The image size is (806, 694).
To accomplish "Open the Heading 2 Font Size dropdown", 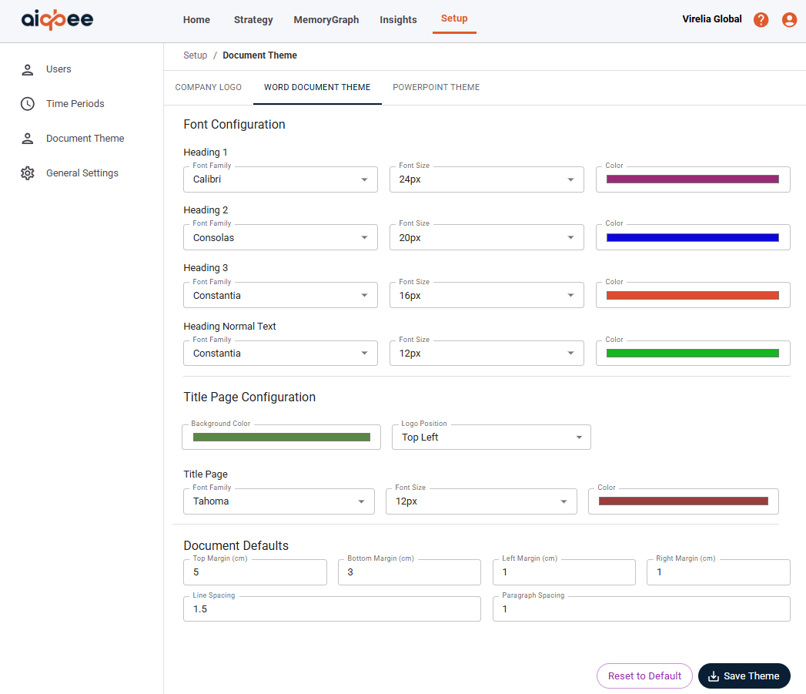I will (487, 238).
